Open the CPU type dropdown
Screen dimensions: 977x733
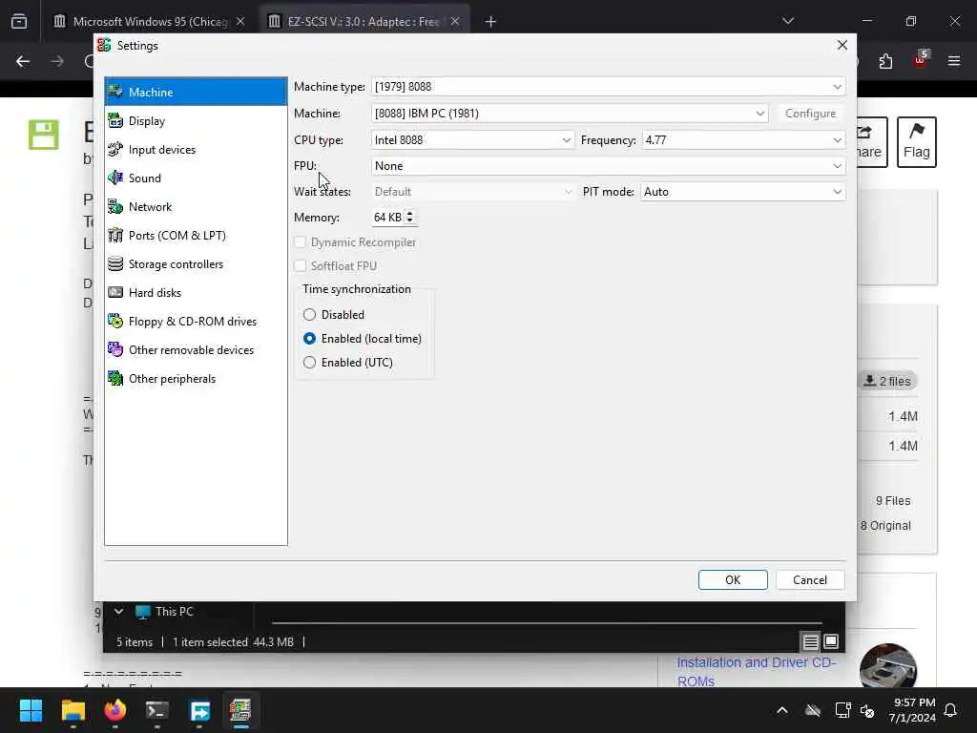coord(472,140)
